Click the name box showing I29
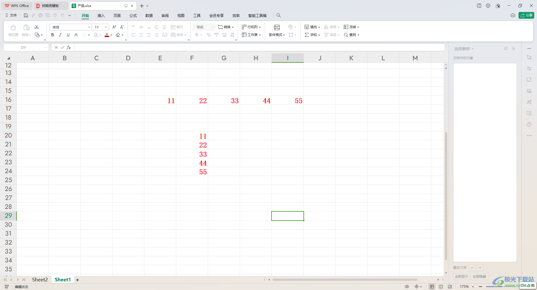 [x=23, y=47]
